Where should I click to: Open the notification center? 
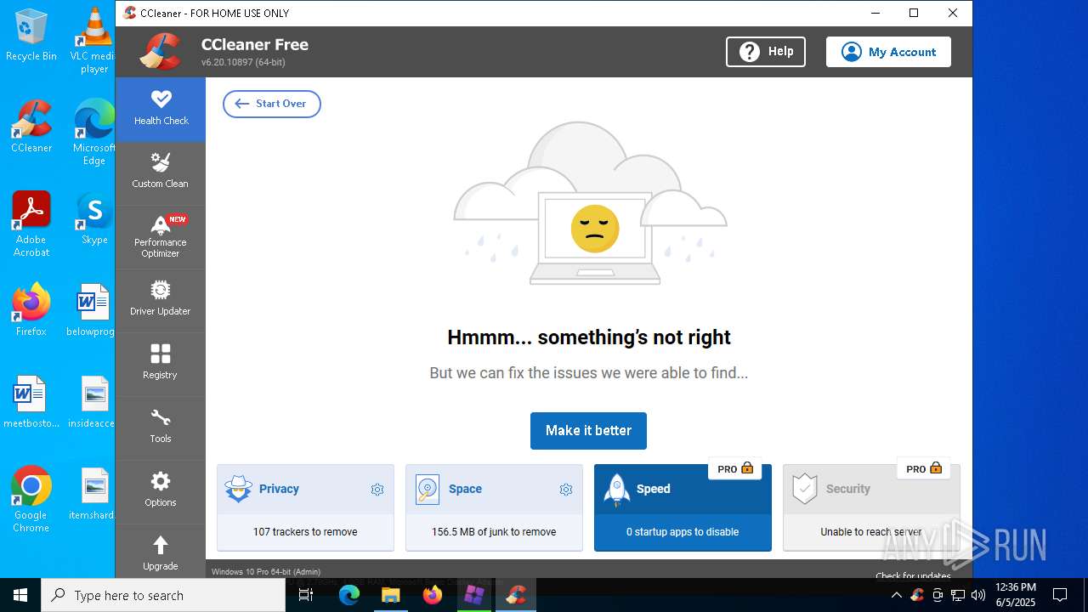click(x=1060, y=595)
